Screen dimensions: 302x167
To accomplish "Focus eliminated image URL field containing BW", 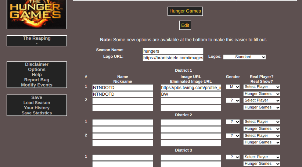I will (x=191, y=94).
